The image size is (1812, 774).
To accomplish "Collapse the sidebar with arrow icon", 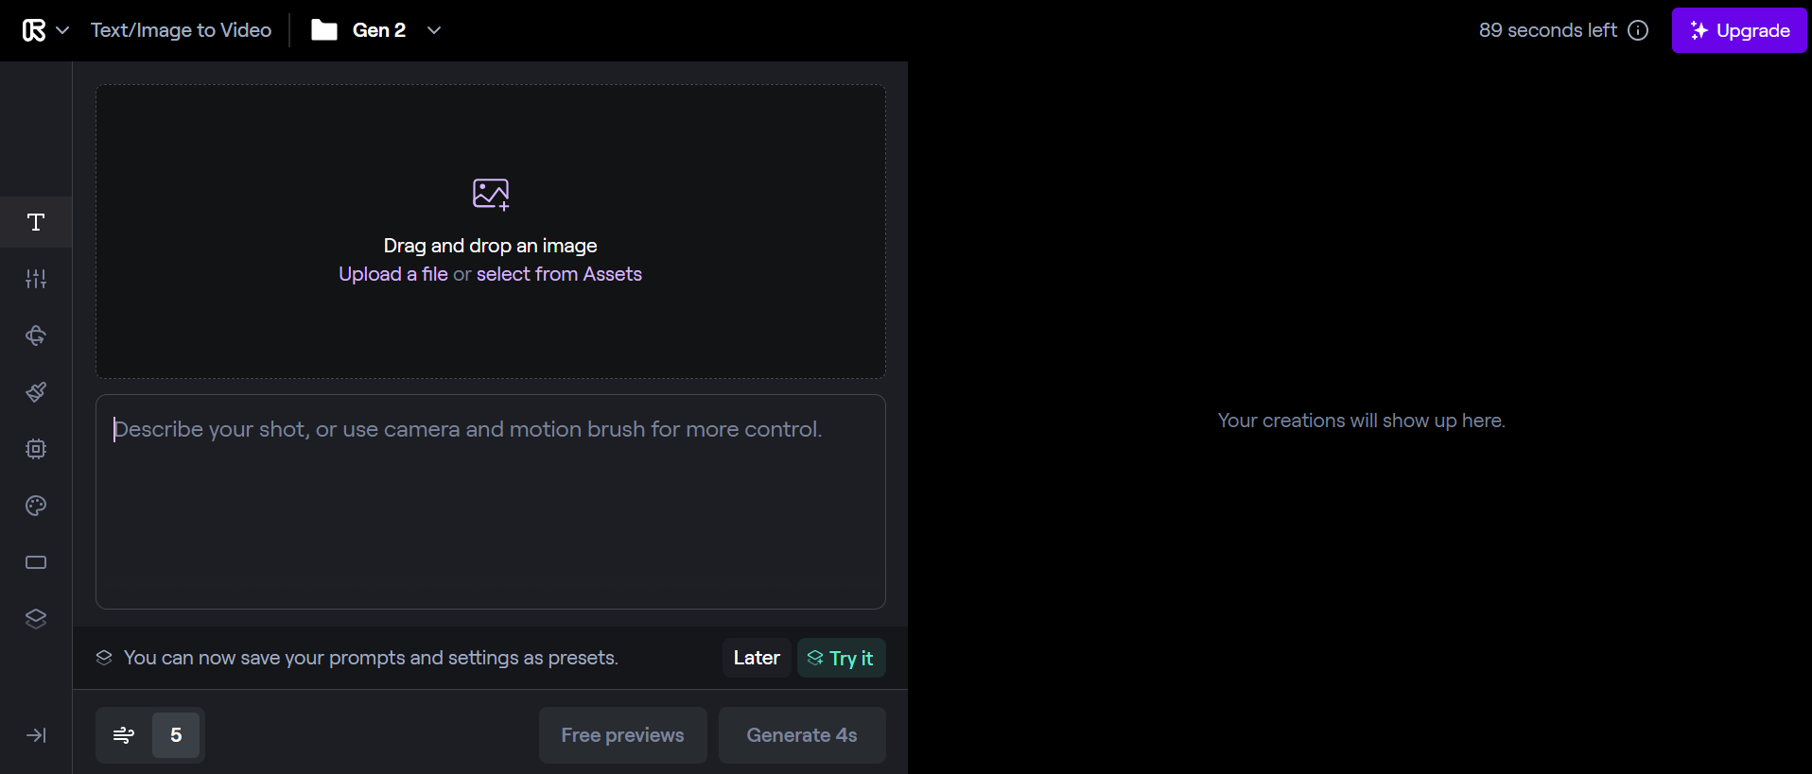I will 36,735.
